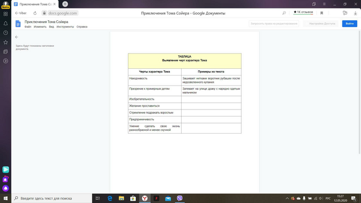Open the Изменить menu

pos(40,27)
